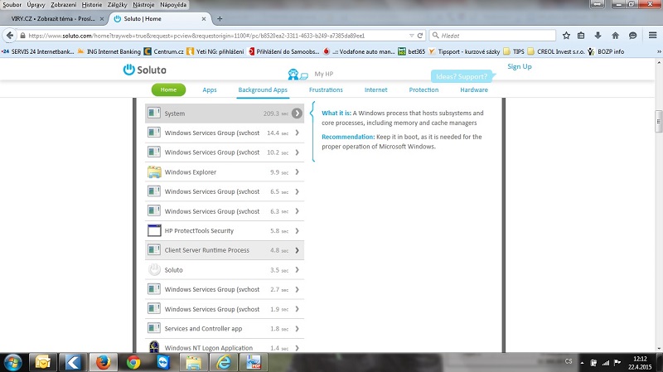This screenshot has height=372, width=663.
Task: Reload the page with the refresh icon
Action: click(420, 36)
